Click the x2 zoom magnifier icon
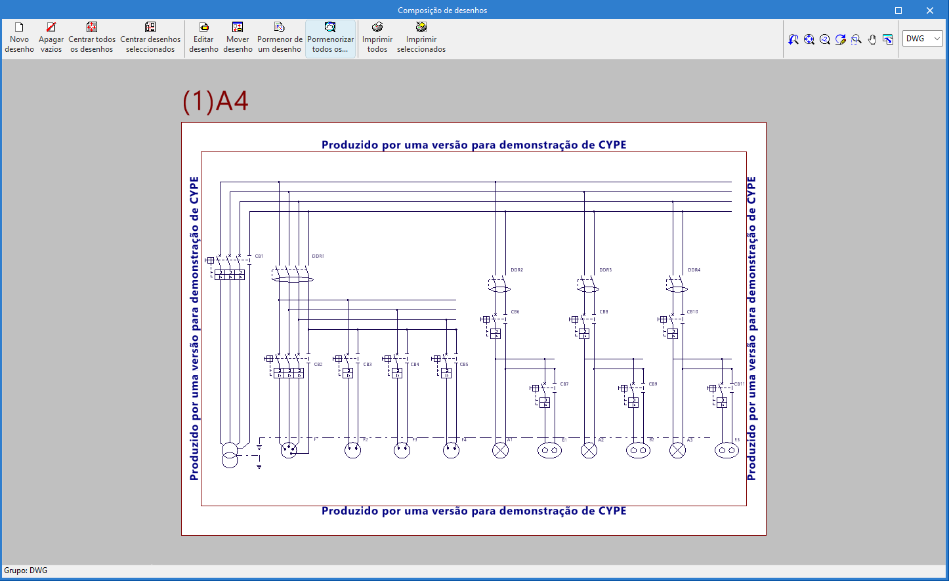The width and height of the screenshot is (949, 581). 825,39
